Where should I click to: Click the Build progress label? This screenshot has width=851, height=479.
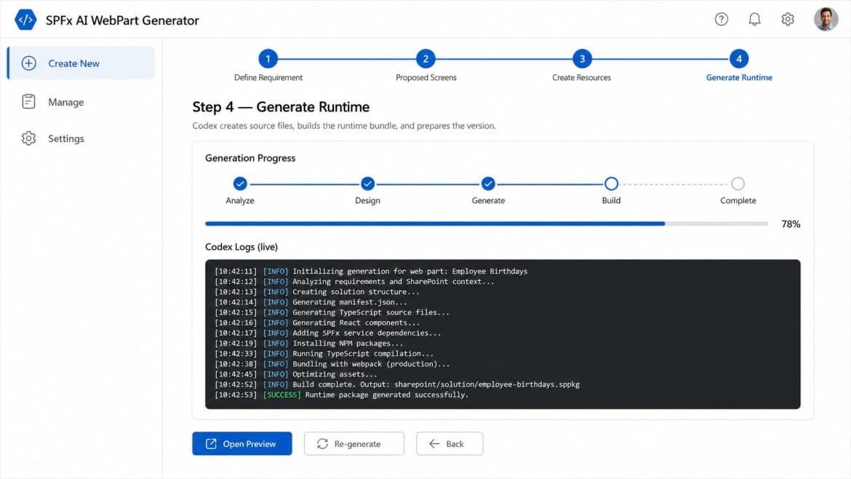[x=611, y=200]
